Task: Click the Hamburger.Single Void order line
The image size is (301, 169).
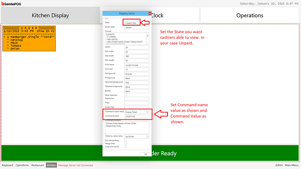Action: 29,37
